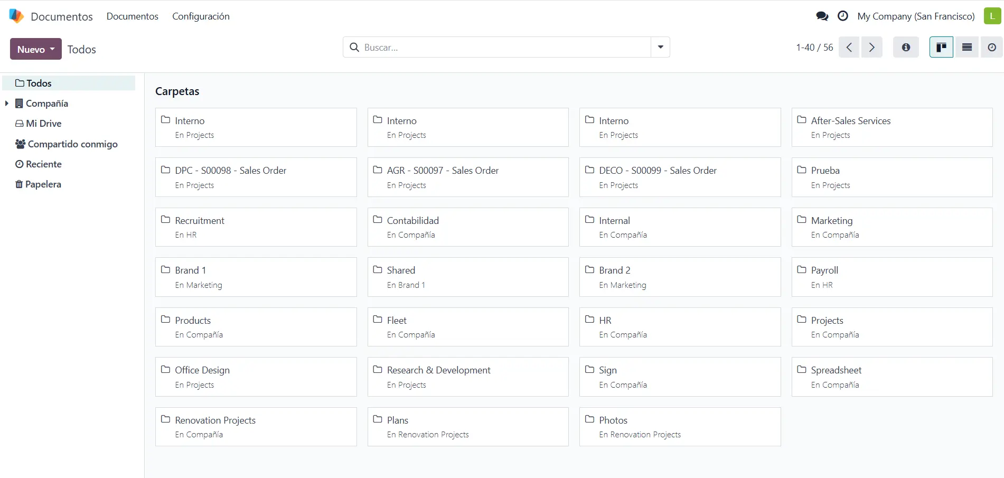Viewport: 1004px width, 478px height.
Task: Click the Fleet folder icon
Action: coord(378,320)
